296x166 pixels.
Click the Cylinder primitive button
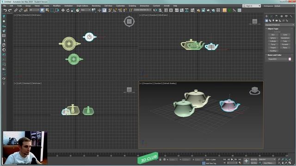pos(273,41)
